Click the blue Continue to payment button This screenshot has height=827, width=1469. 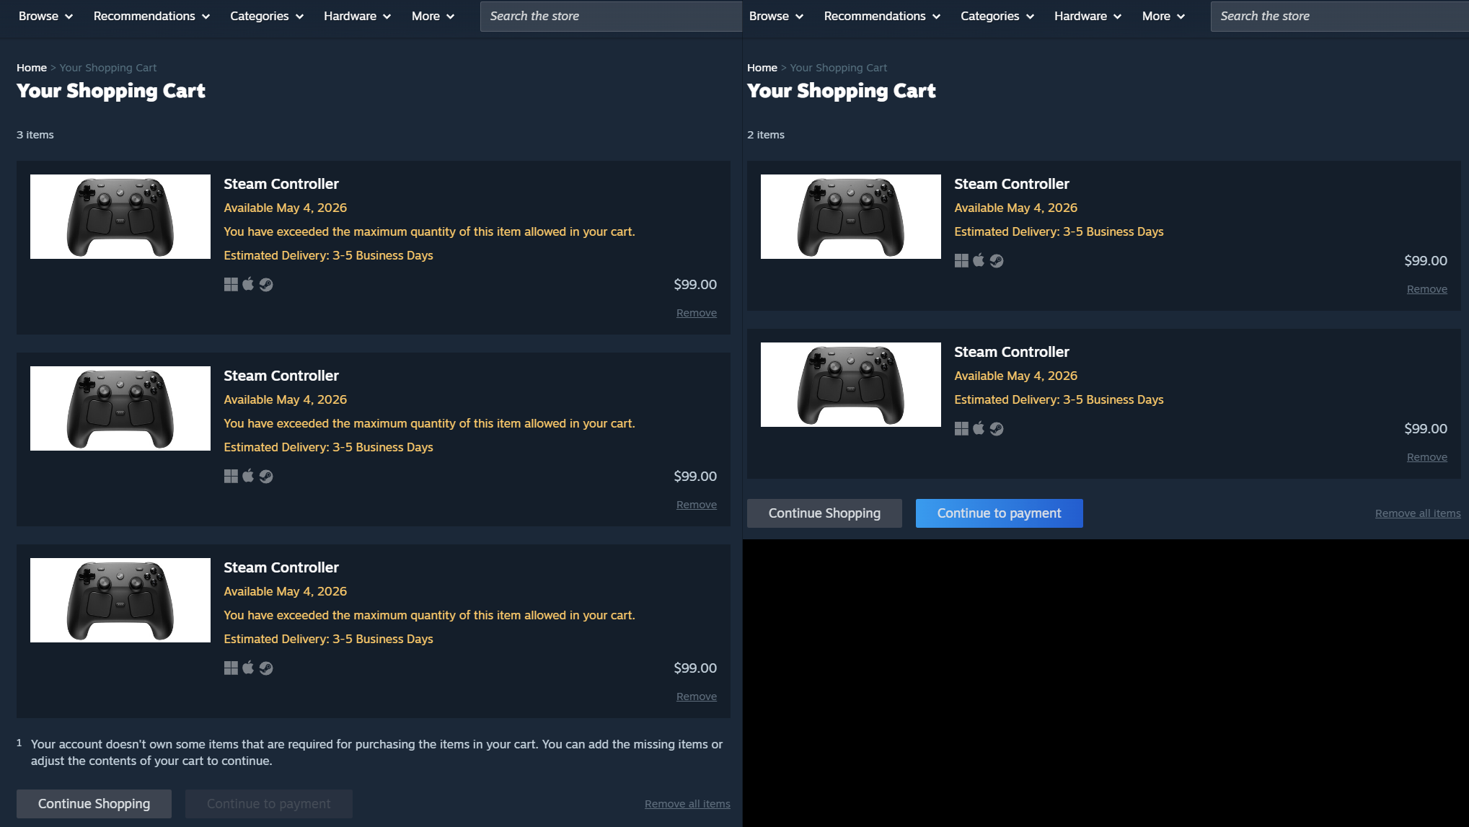click(1000, 513)
